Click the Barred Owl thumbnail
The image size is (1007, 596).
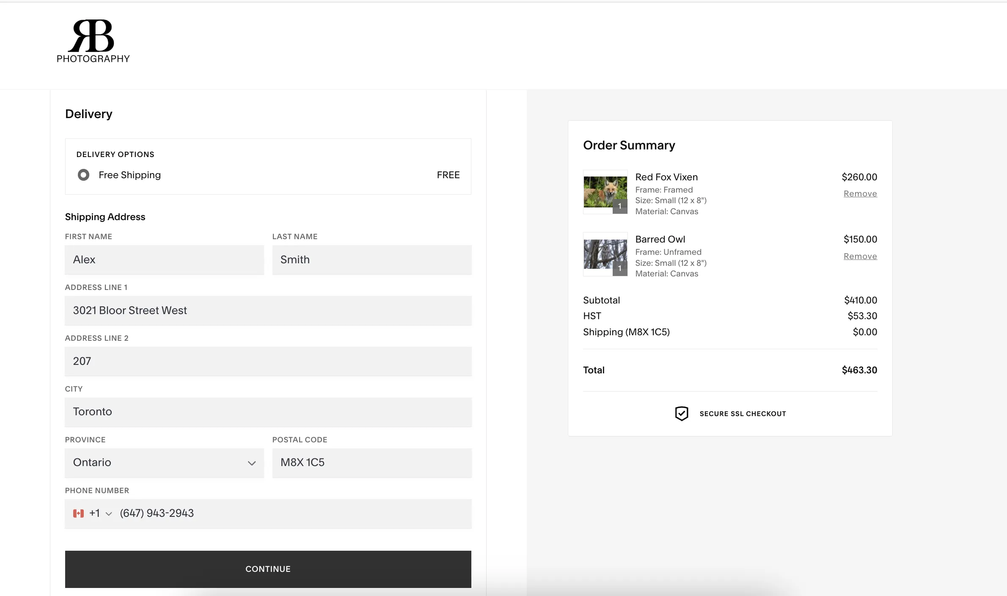605,254
